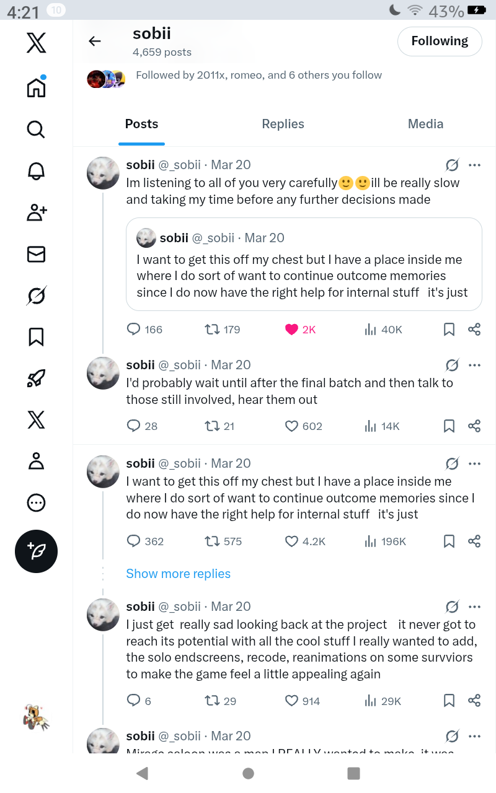
Task: Open the followed-by mutual followers link
Action: coord(259,76)
